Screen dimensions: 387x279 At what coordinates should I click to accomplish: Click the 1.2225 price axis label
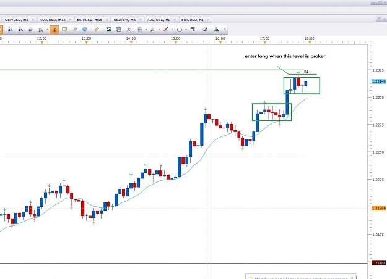click(378, 180)
